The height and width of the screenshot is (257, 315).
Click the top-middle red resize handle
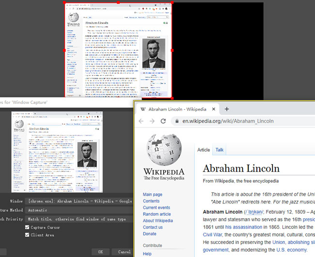[118, 2]
